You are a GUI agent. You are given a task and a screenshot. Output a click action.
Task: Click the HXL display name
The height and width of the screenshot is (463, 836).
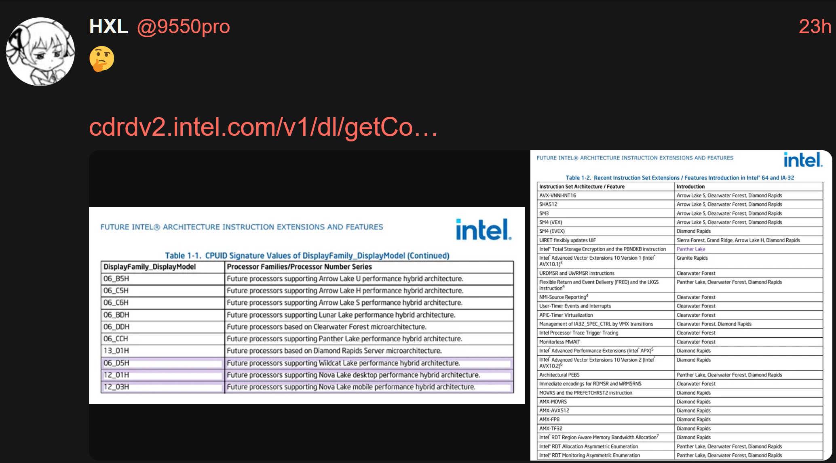coord(108,27)
